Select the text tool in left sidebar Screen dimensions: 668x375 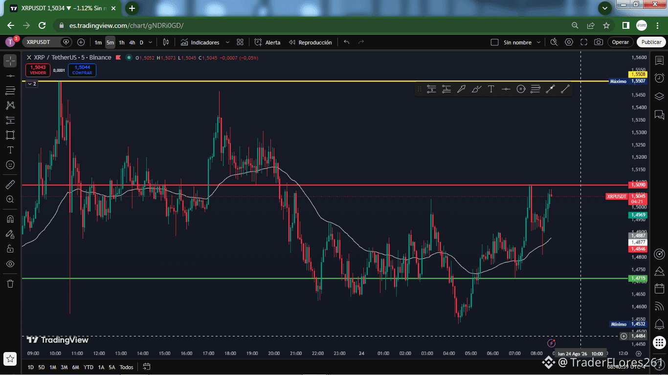pos(10,150)
